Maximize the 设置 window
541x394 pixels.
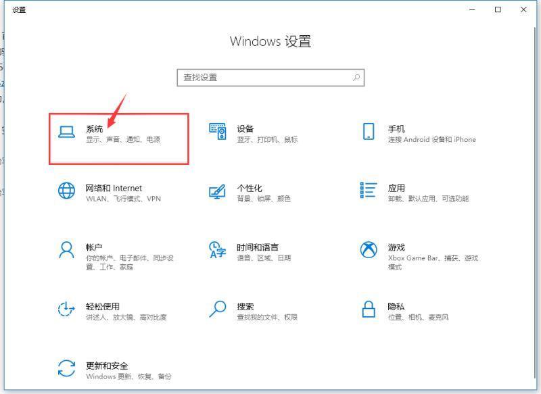coord(498,9)
